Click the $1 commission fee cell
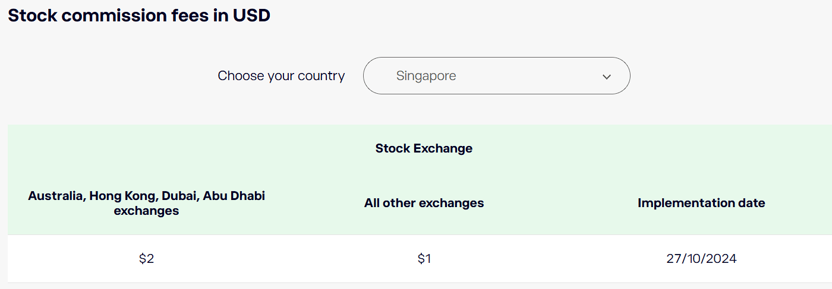 point(424,259)
